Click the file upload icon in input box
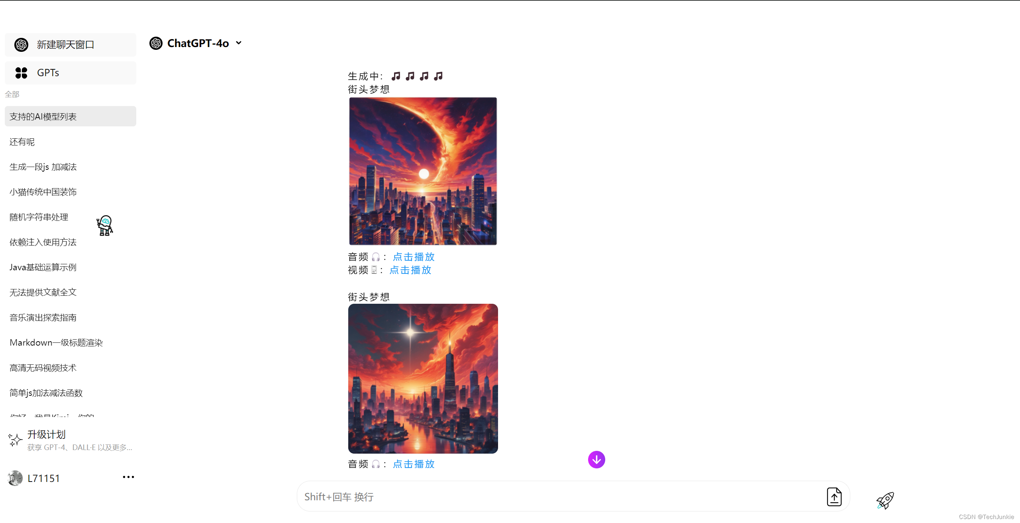The width and height of the screenshot is (1020, 523). pyautogui.click(x=834, y=497)
